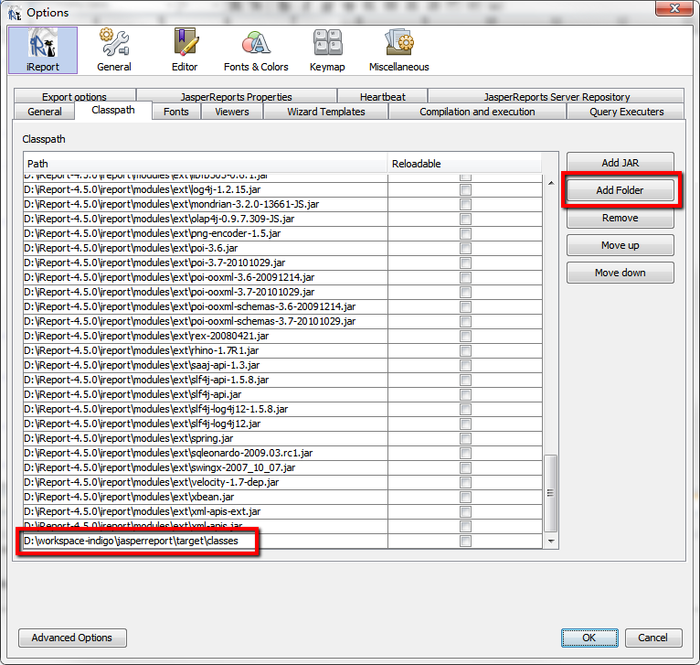Click the Add JAR button

click(620, 163)
